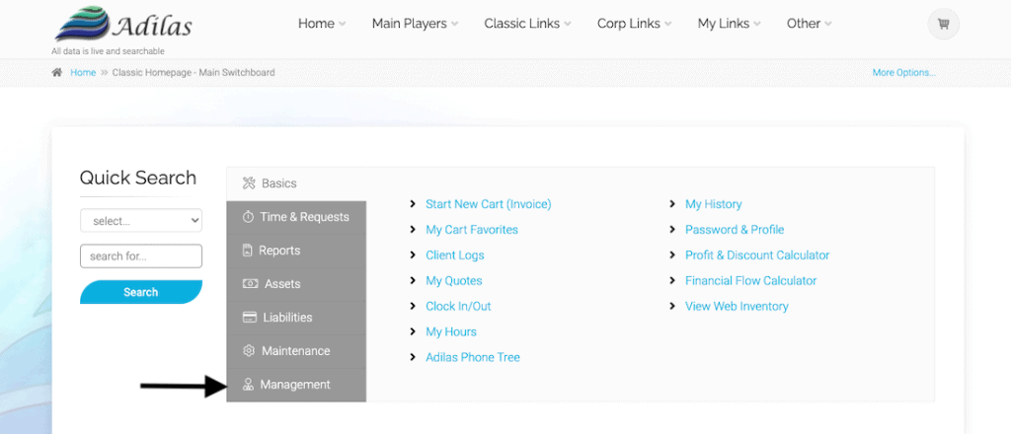Switch to the Reports tab
Viewport: 1011px width, 434px height.
coord(296,251)
